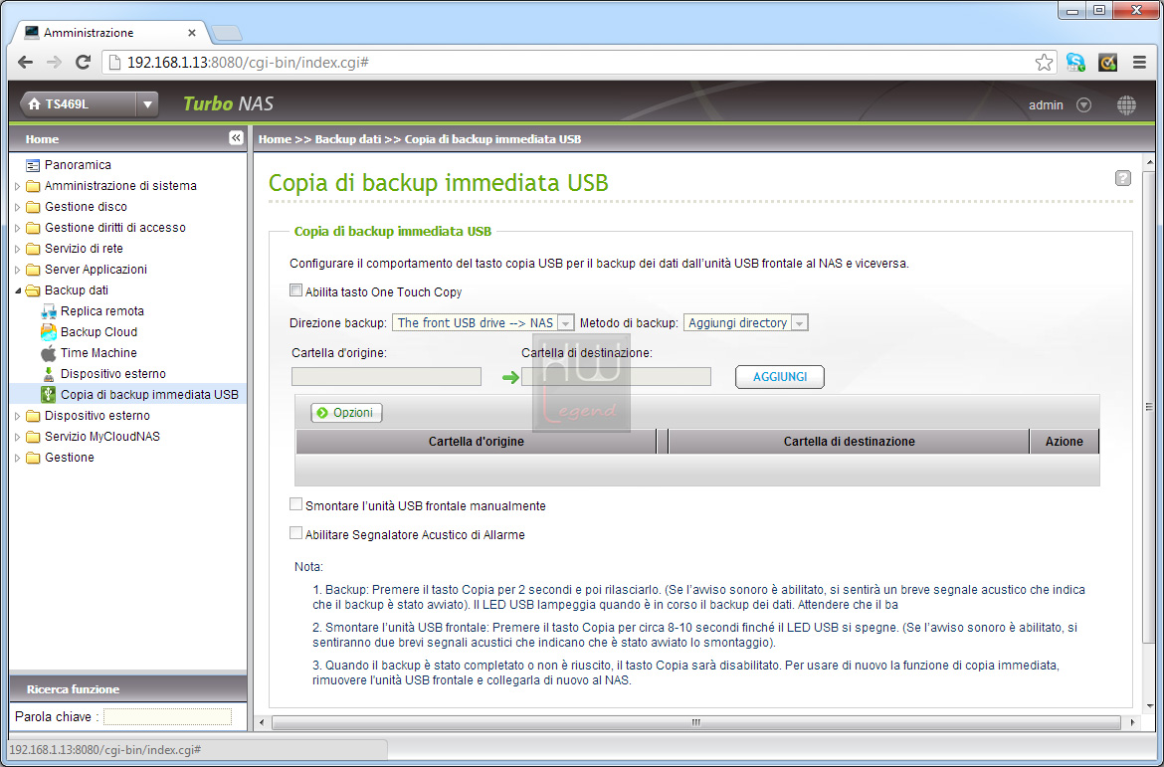Reload the page with the refresh icon
The width and height of the screenshot is (1164, 767).
coord(84,63)
